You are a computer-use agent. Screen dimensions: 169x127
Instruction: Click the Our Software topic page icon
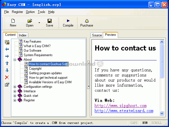21,51
